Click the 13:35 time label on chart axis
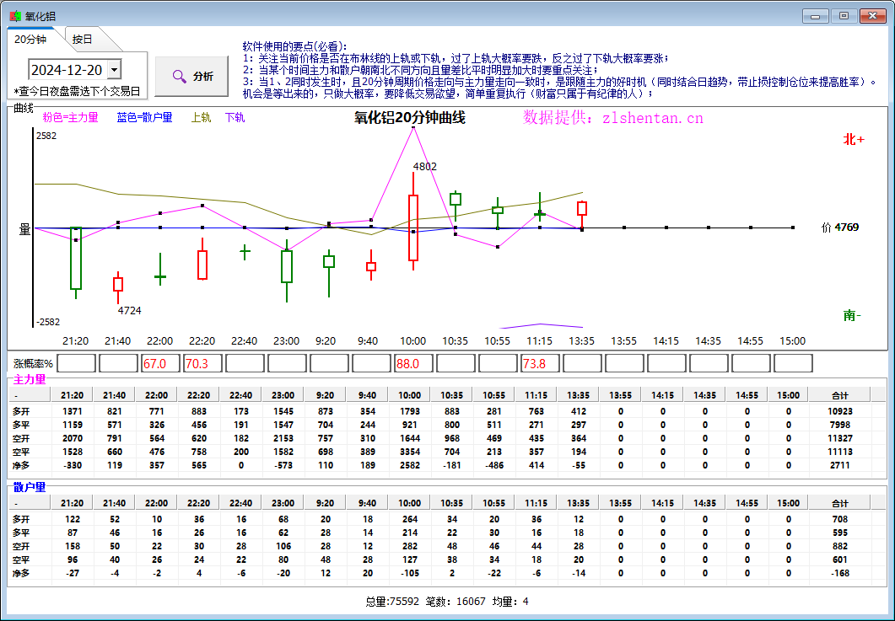This screenshot has height=621, width=895. coord(582,341)
